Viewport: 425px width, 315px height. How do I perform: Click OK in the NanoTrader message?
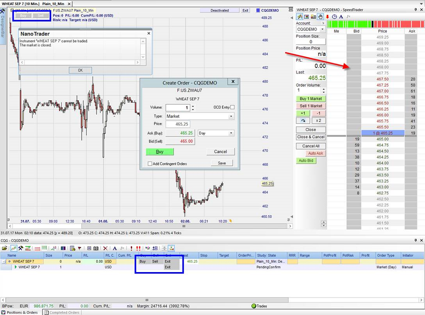[80, 70]
